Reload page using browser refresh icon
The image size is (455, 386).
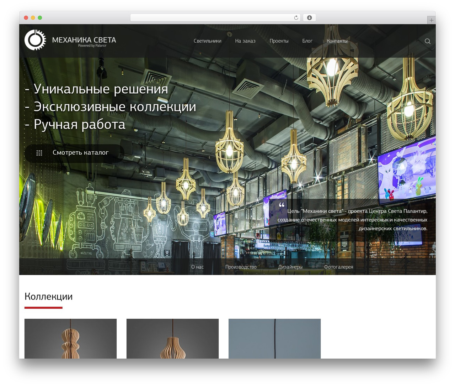click(296, 18)
